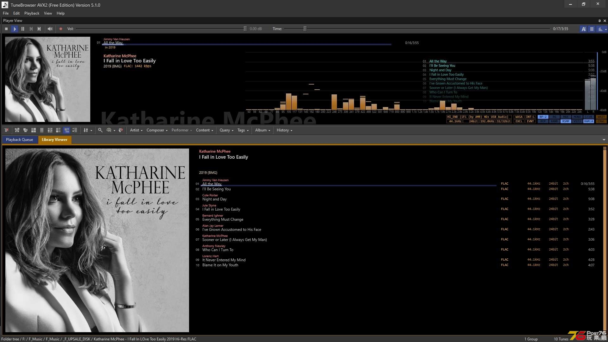Skip to the previous track
The height and width of the screenshot is (342, 608).
(x=31, y=29)
